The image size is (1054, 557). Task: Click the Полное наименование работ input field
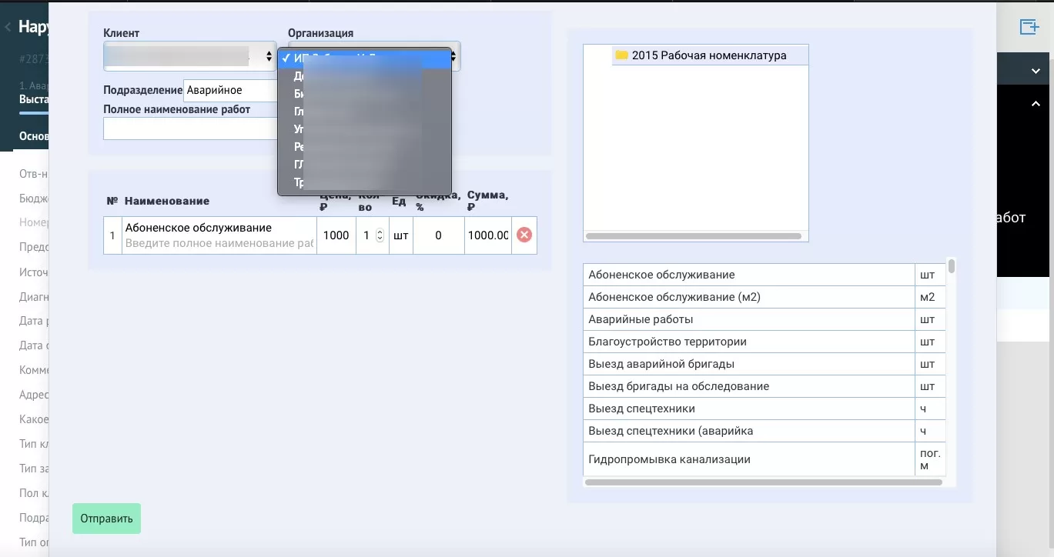coord(189,128)
